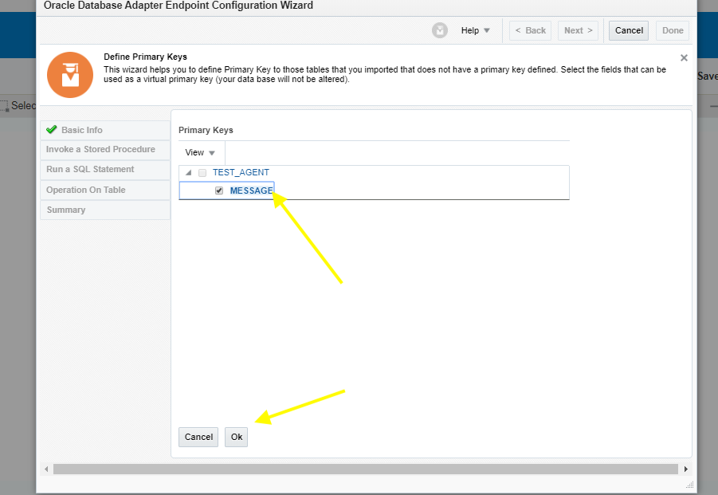Click Cancel at the bottom of the panel
This screenshot has width=718, height=495.
pyautogui.click(x=198, y=437)
